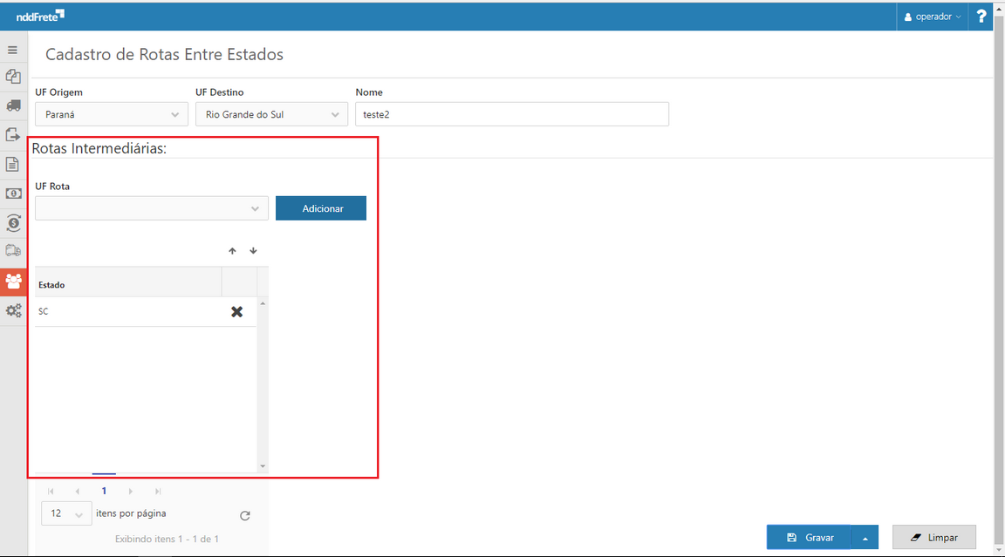This screenshot has width=1005, height=557.
Task: Select the SC row in grid
Action: coord(146,312)
